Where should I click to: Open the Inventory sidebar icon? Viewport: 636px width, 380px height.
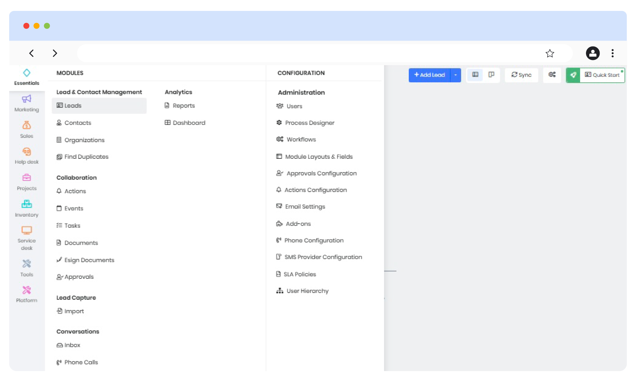[26, 208]
